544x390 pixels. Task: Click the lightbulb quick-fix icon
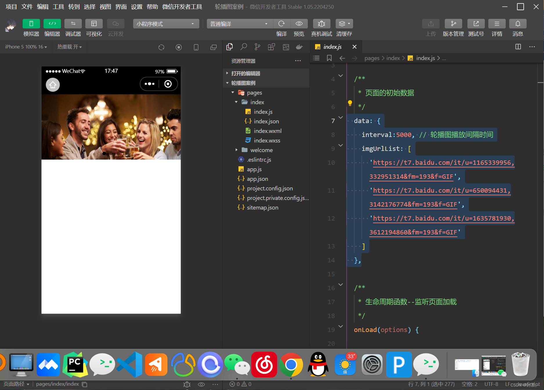(350, 103)
